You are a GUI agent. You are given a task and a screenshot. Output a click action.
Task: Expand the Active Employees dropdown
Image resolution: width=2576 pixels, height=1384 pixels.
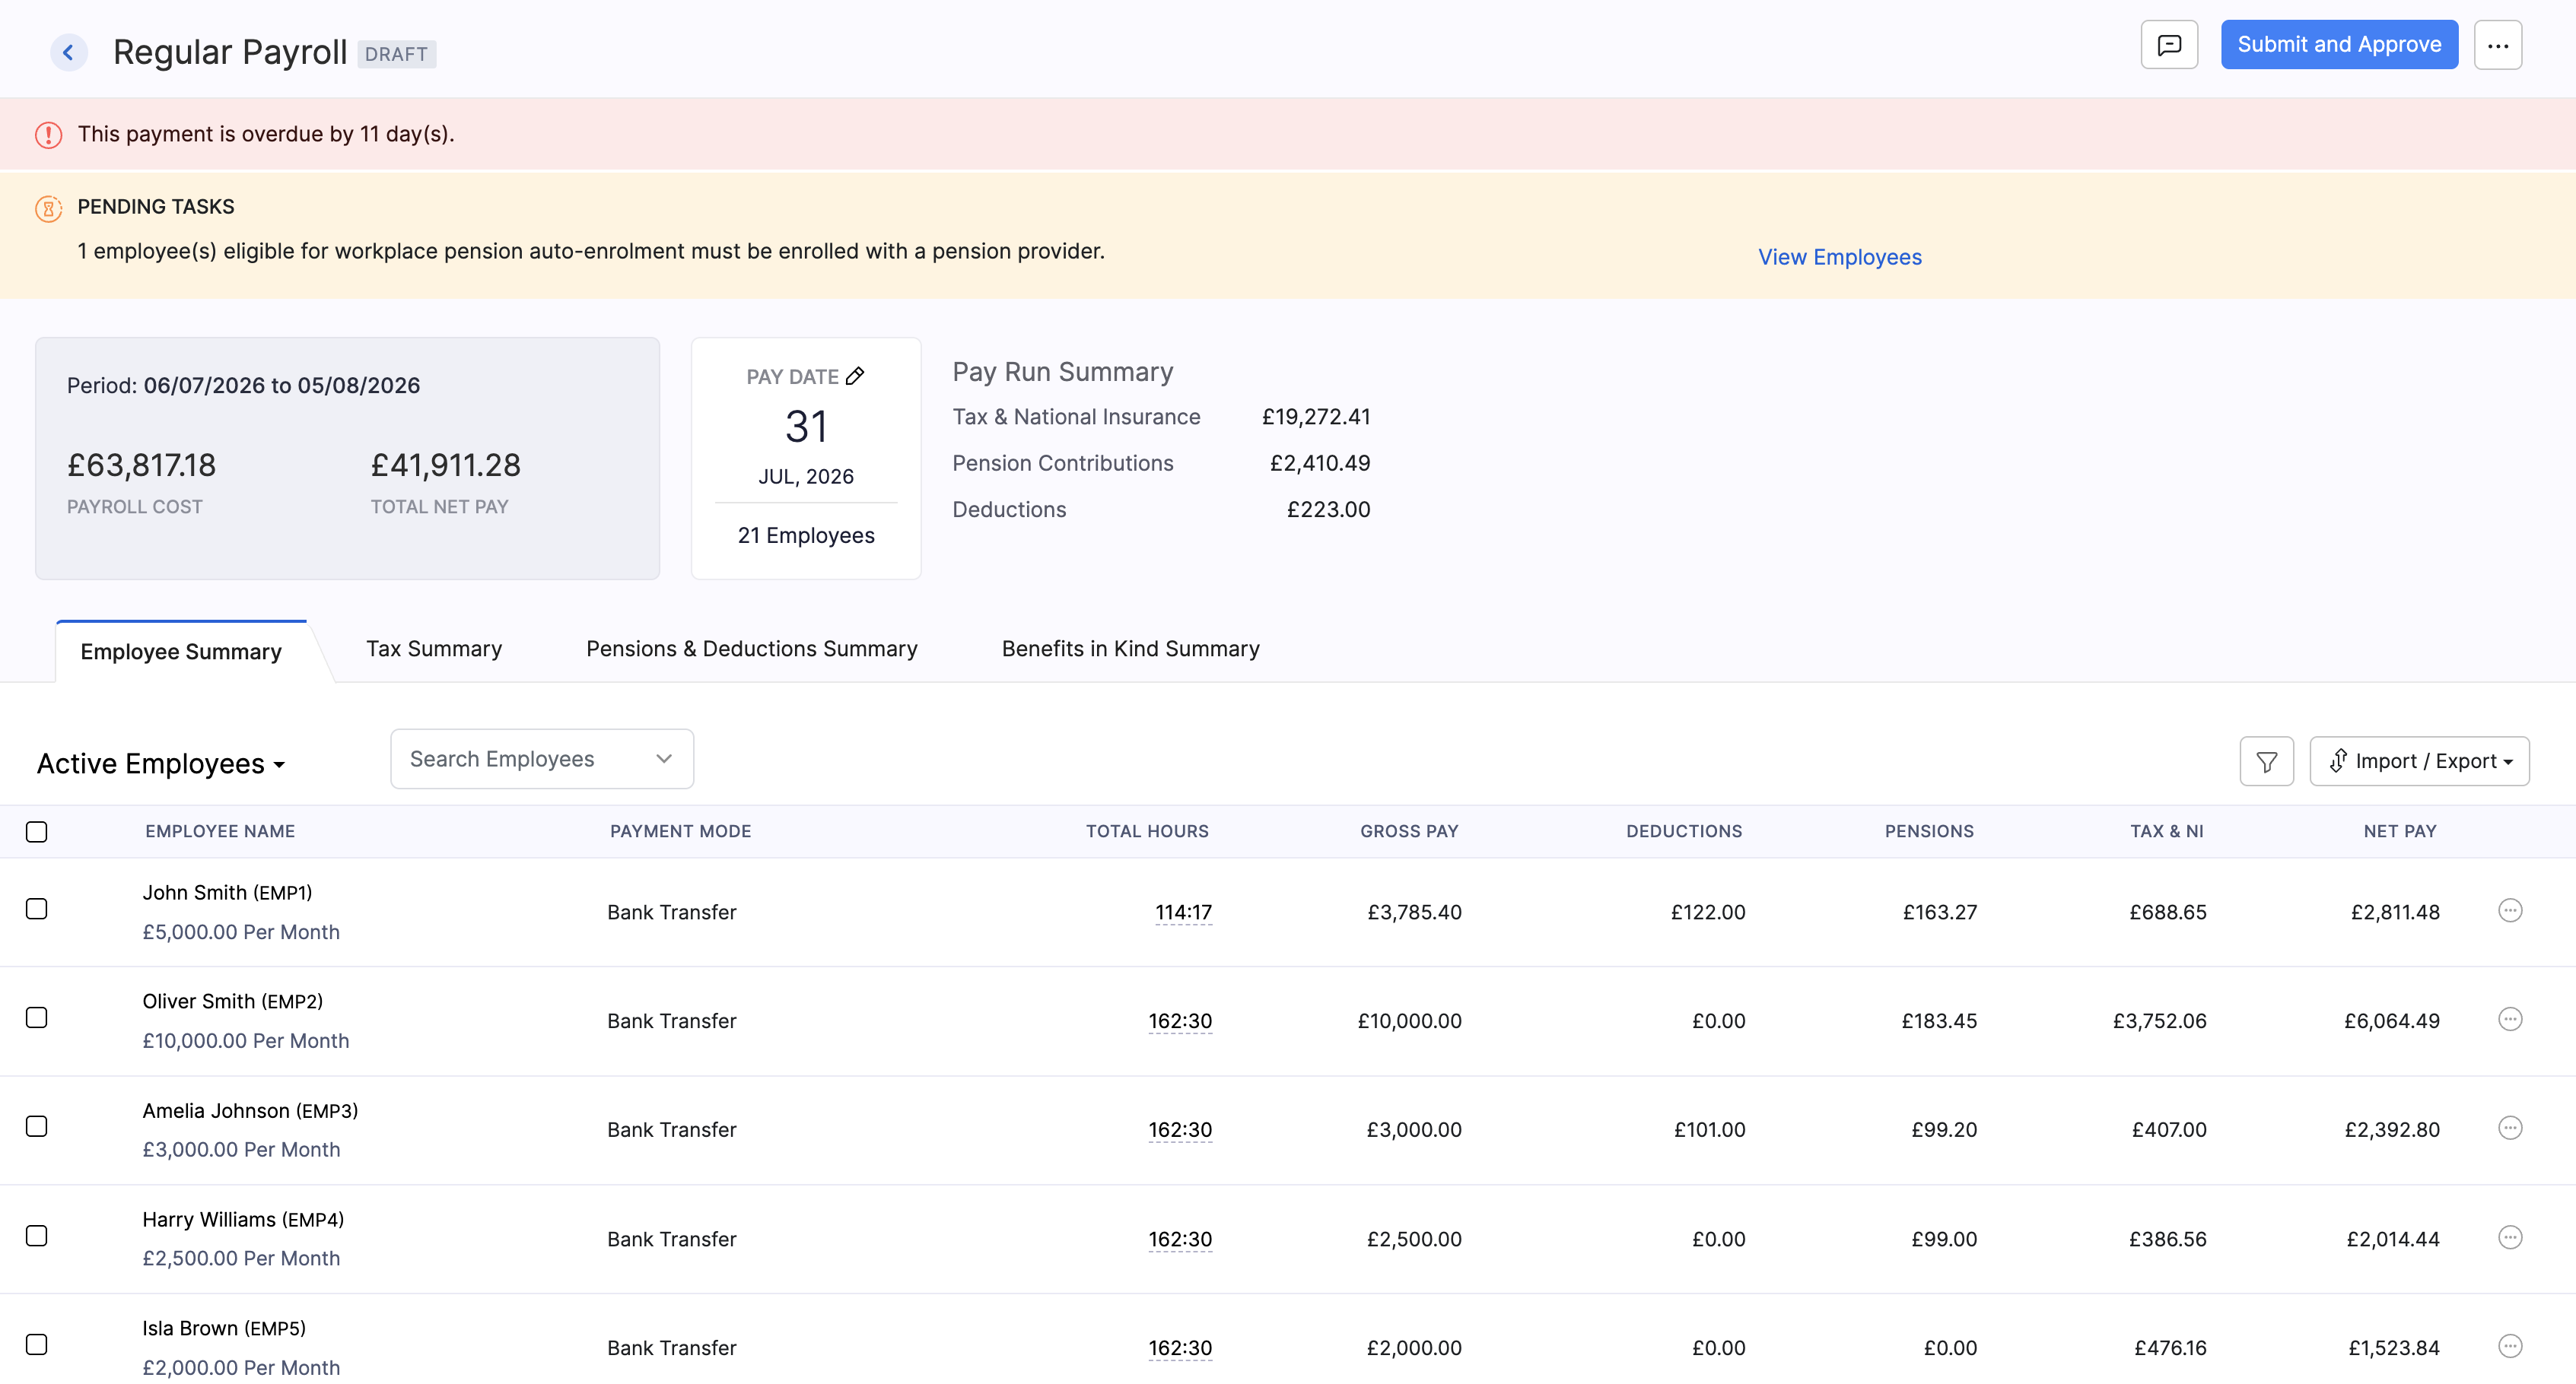pos(161,763)
